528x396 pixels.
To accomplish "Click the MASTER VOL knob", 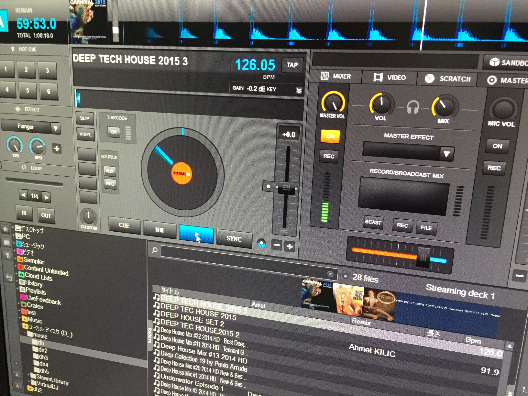I will coord(333,103).
